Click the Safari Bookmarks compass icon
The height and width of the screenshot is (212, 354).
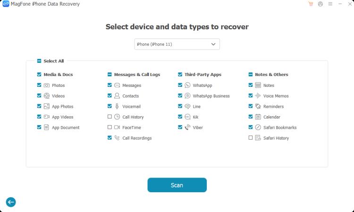pos(258,127)
